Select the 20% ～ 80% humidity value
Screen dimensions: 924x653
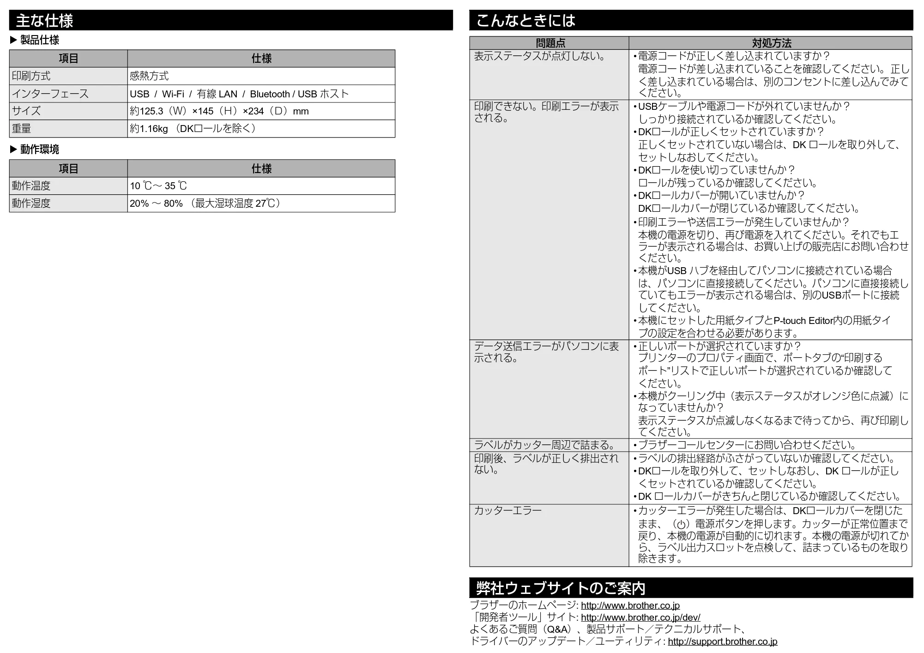pos(205,204)
